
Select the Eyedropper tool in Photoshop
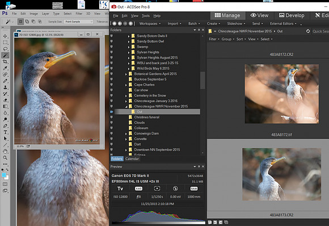(x=5, y=68)
